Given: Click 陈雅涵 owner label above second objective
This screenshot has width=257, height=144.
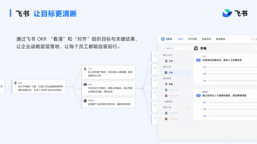Looking at the screenshot, I should 205,92.
